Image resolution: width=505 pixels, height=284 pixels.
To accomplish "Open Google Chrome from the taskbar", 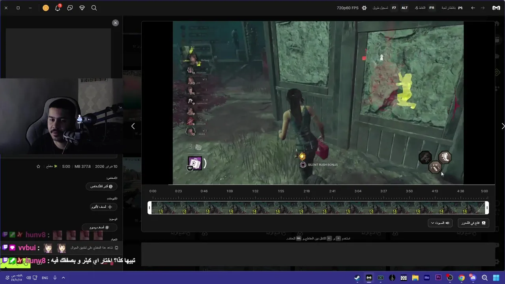I will 462,278.
